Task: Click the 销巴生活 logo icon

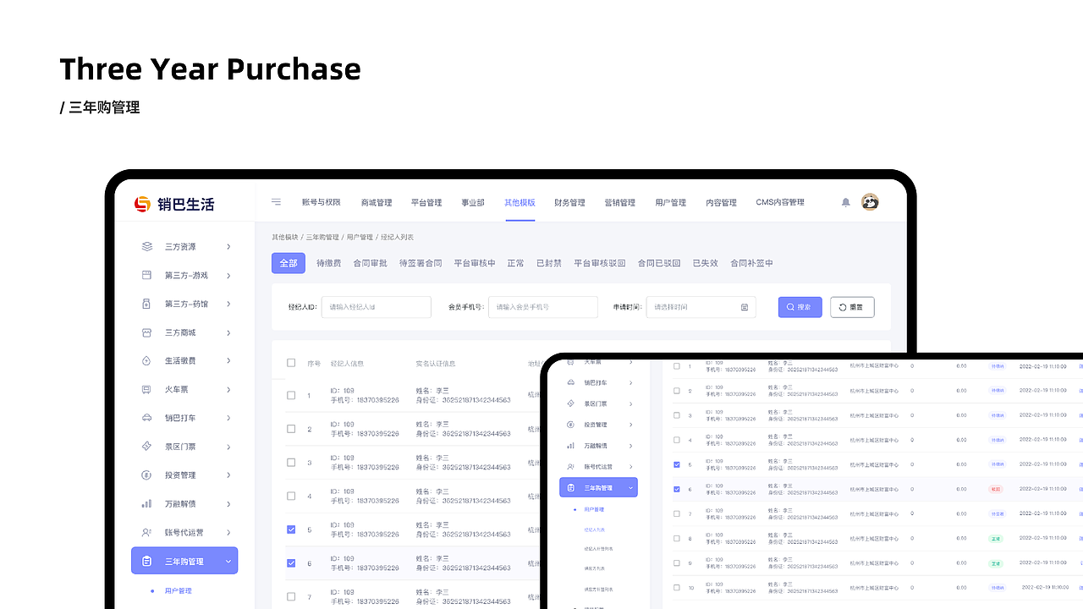Action: (x=142, y=204)
